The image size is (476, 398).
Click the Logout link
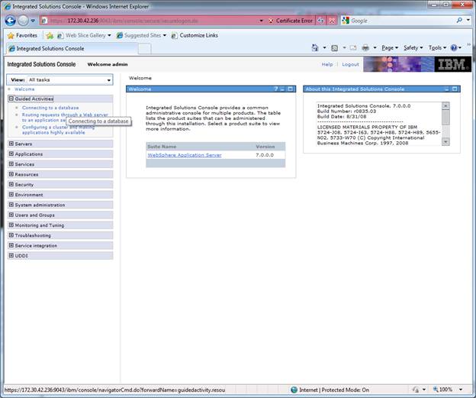(350, 65)
